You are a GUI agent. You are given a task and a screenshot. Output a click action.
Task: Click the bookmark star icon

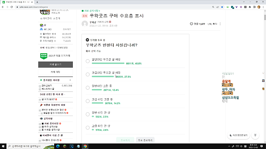222,7
